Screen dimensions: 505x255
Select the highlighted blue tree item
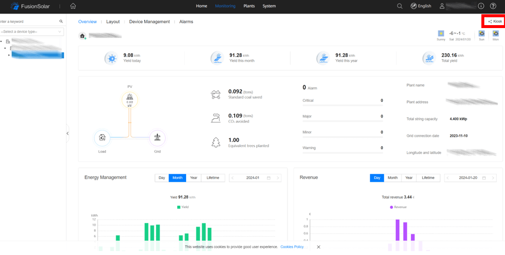pos(38,55)
